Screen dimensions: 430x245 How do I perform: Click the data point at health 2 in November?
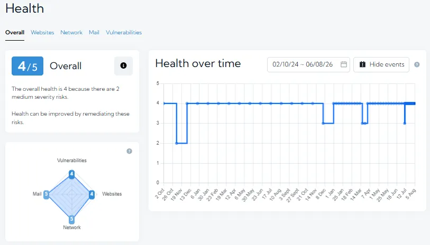coord(177,143)
